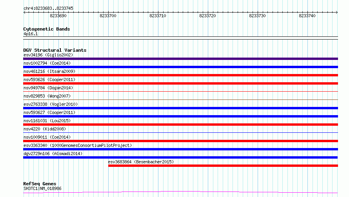Image resolution: width=349 pixels, height=197 pixels.
Task: Select nsv593626 (Cooper2011) label
Action: tap(49, 80)
